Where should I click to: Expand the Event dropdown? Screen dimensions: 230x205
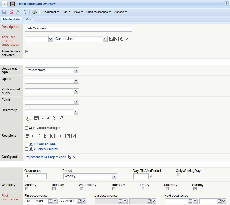[x=76, y=101]
